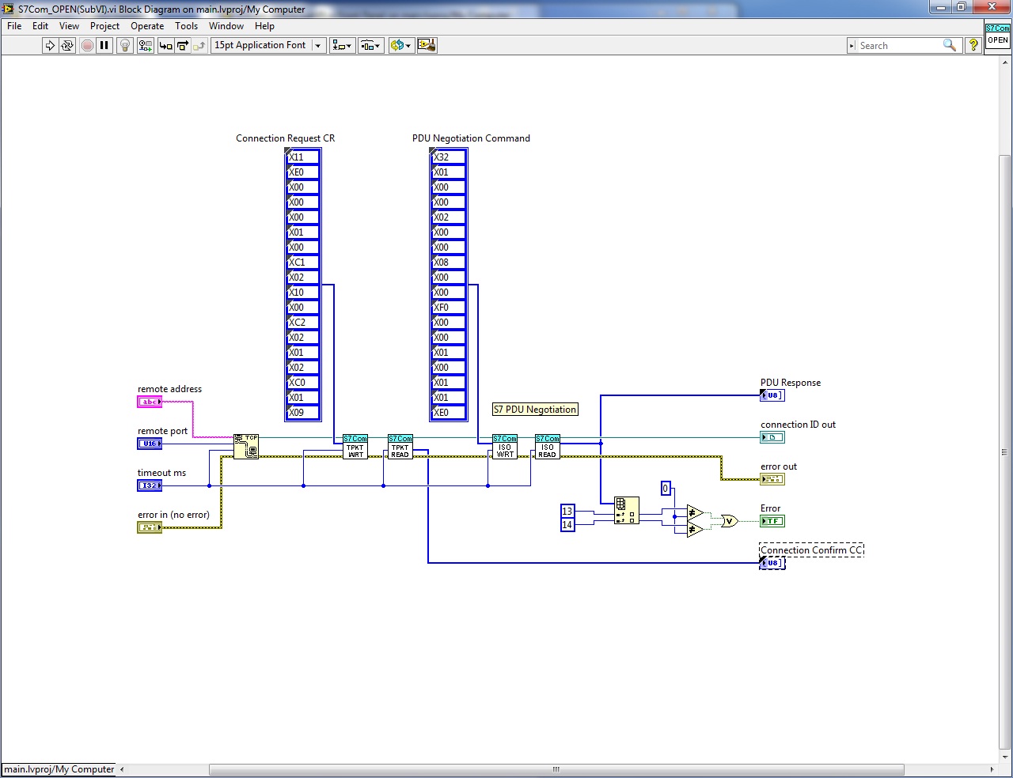The image size is (1013, 778).
Task: Select the S7Com ISO WRT subVI
Action: pos(505,447)
